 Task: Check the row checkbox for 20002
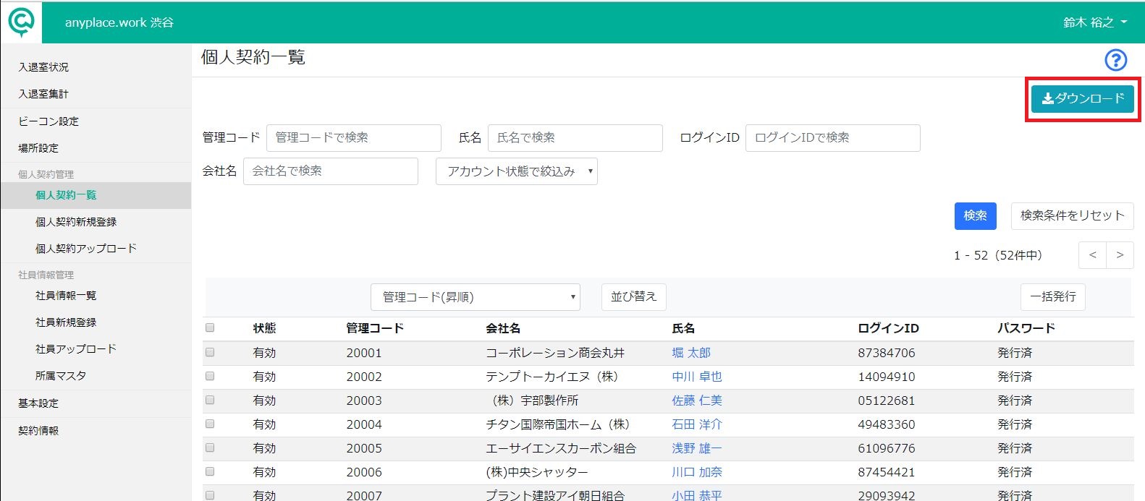pyautogui.click(x=210, y=376)
